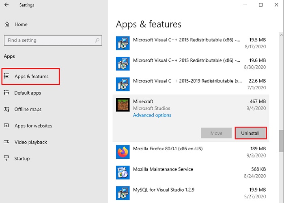Minimize the Settings window
Viewport: 284px width, 203px height.
pyautogui.click(x=245, y=5)
